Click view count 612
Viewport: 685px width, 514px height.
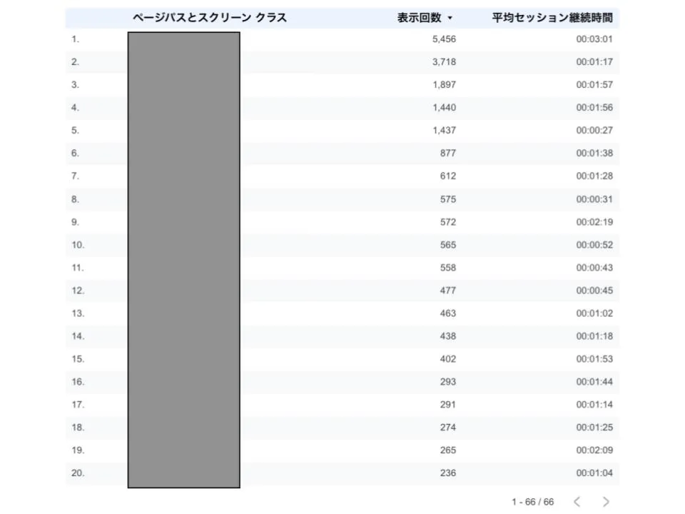point(448,176)
